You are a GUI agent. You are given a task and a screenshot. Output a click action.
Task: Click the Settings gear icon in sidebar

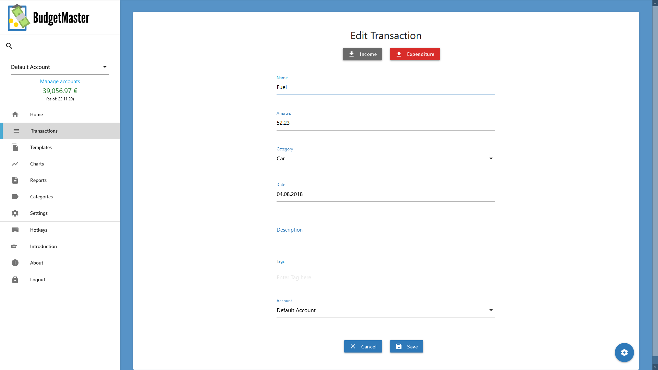click(x=15, y=213)
